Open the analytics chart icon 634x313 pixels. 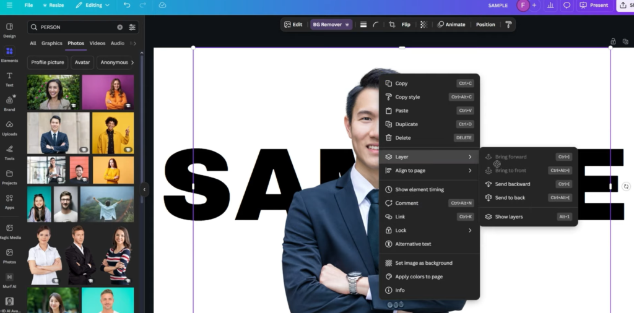pyautogui.click(x=550, y=5)
